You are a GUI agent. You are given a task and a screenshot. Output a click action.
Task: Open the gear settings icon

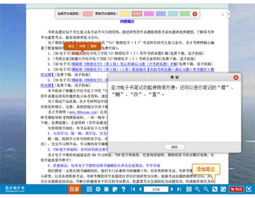coord(98,189)
